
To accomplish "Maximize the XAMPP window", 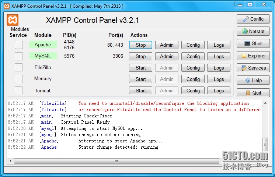I will pyautogui.click(x=250, y=5).
